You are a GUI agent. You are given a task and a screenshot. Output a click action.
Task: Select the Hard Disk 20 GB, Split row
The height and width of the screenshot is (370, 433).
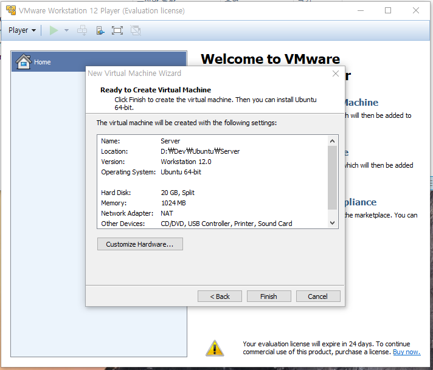[213, 193]
